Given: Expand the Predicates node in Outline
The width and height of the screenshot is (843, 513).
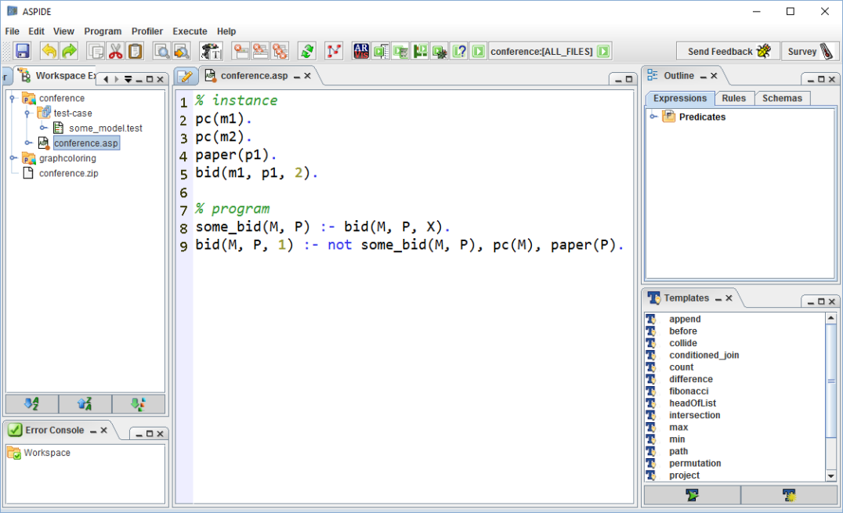Looking at the screenshot, I should (x=653, y=117).
